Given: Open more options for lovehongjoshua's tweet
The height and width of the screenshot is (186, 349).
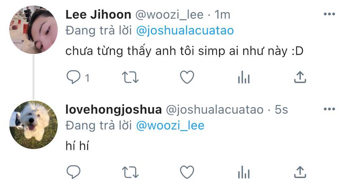Looking at the screenshot, I should tap(329, 109).
